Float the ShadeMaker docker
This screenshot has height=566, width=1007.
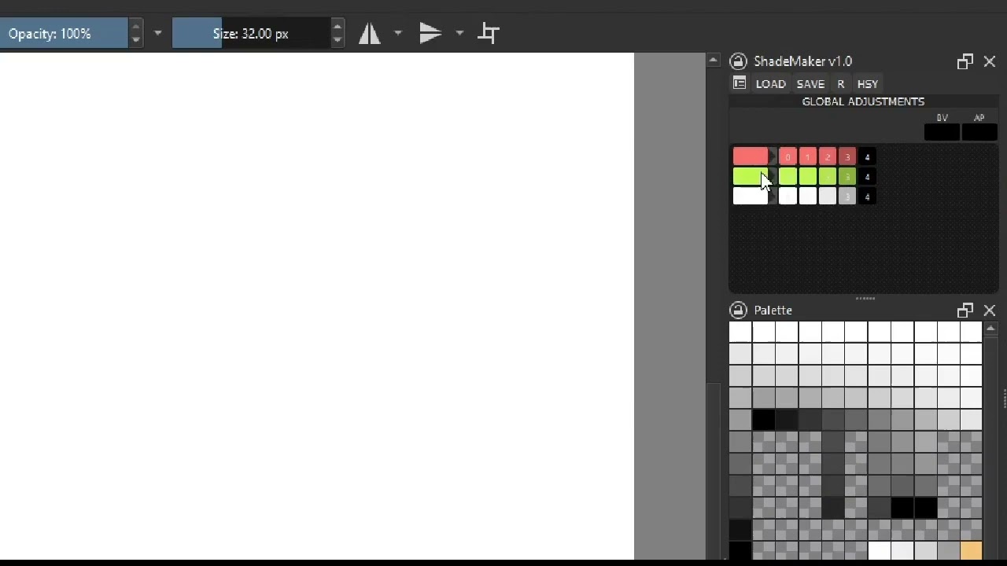click(965, 62)
